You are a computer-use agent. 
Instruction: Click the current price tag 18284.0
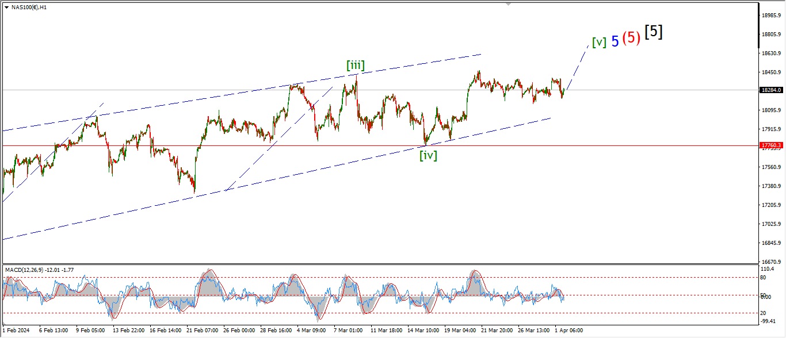(770, 90)
